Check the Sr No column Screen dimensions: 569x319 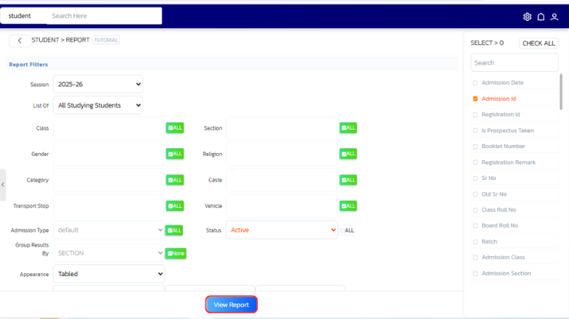tap(475, 178)
